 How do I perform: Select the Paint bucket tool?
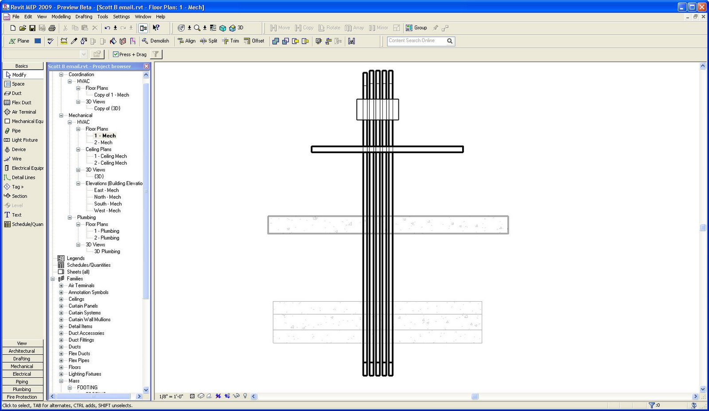113,41
